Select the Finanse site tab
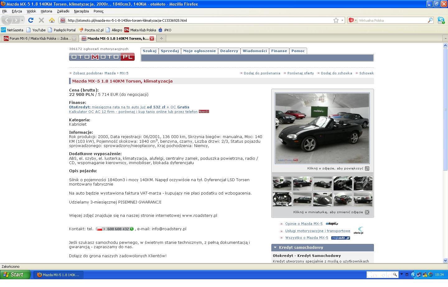The image size is (448, 287). click(279, 51)
